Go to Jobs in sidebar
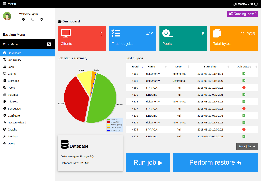This screenshot has width=261, height=181. pyautogui.click(x=28, y=67)
